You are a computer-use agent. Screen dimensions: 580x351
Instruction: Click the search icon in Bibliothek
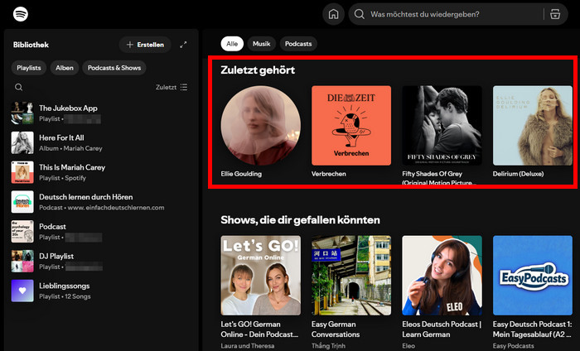[x=18, y=87]
